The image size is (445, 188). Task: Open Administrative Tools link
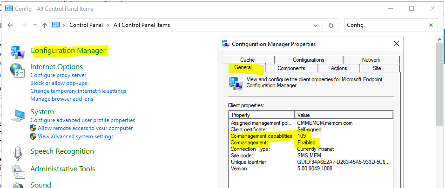[x=63, y=169]
